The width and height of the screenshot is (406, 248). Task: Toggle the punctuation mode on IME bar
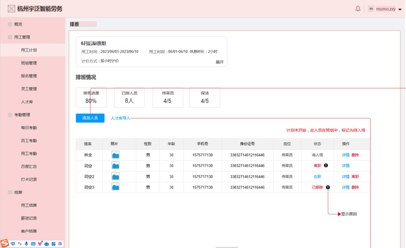(20, 244)
